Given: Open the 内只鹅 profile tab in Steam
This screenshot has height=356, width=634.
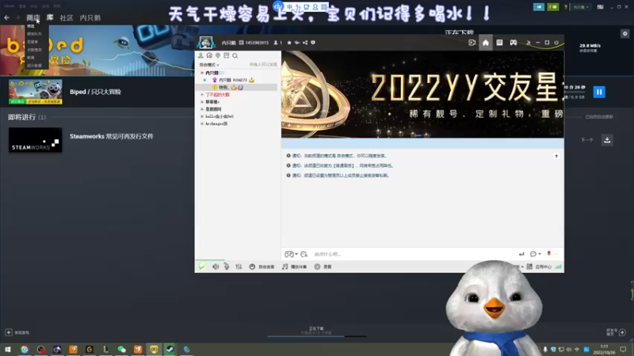Looking at the screenshot, I should pos(90,17).
